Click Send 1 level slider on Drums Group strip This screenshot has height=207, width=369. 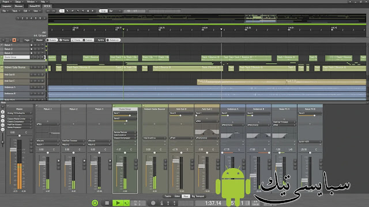(x=125, y=116)
